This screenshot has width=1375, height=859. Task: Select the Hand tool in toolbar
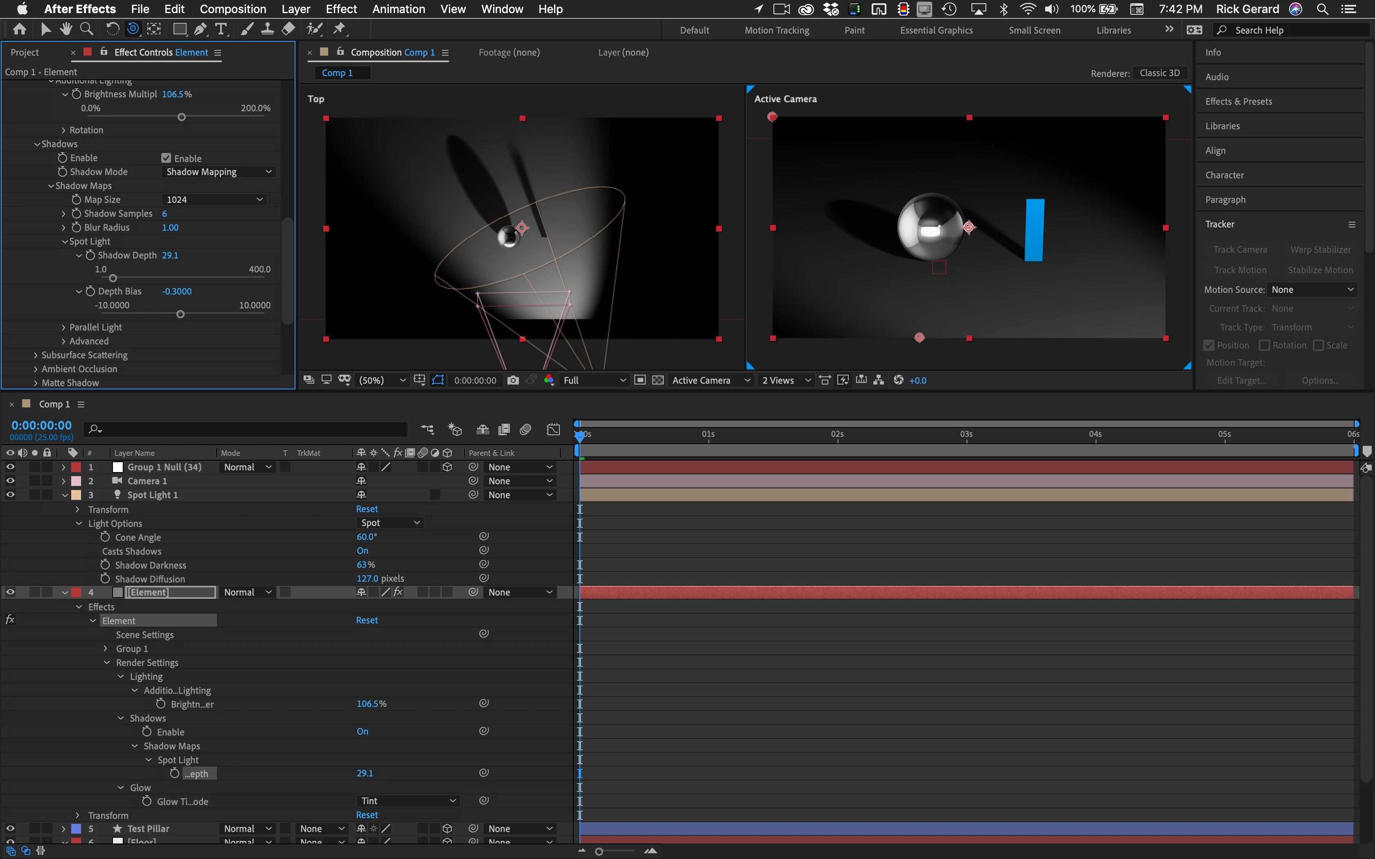pyautogui.click(x=66, y=28)
